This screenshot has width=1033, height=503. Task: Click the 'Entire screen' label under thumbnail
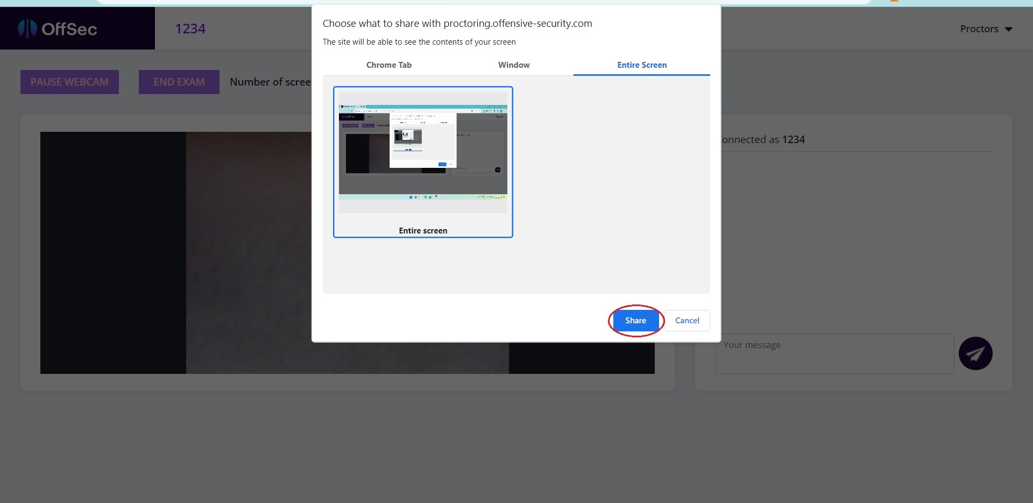click(423, 231)
